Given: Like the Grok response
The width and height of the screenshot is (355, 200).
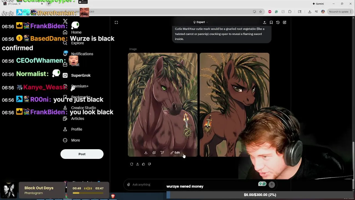Looking at the screenshot, I should pos(143,164).
